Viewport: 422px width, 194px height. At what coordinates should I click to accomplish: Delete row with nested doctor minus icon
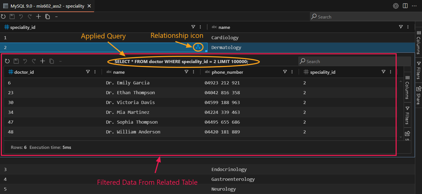(60, 61)
